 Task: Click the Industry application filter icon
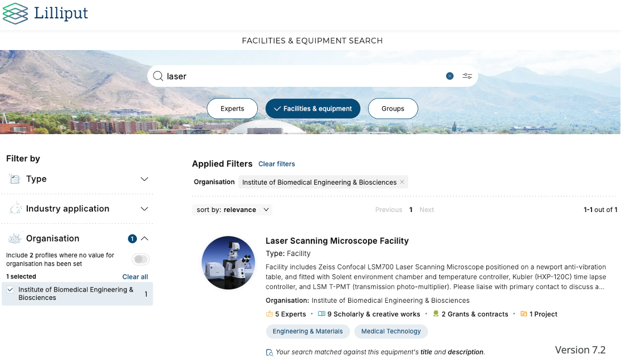click(x=15, y=209)
